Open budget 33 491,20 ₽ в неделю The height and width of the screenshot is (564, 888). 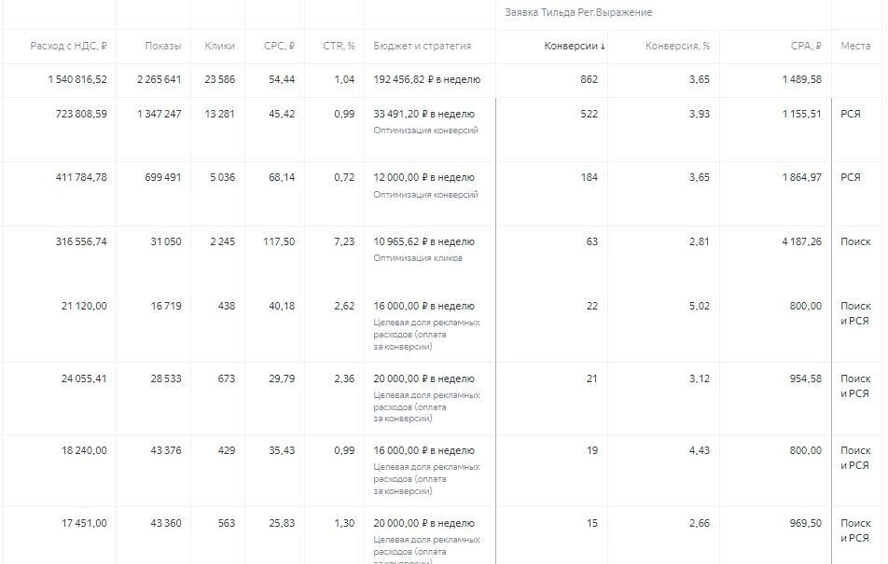[423, 114]
